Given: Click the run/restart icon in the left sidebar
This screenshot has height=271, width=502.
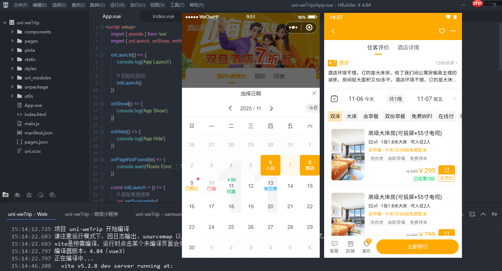Looking at the screenshot, I should tap(40, 195).
